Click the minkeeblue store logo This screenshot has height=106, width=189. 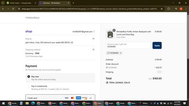[32, 18]
